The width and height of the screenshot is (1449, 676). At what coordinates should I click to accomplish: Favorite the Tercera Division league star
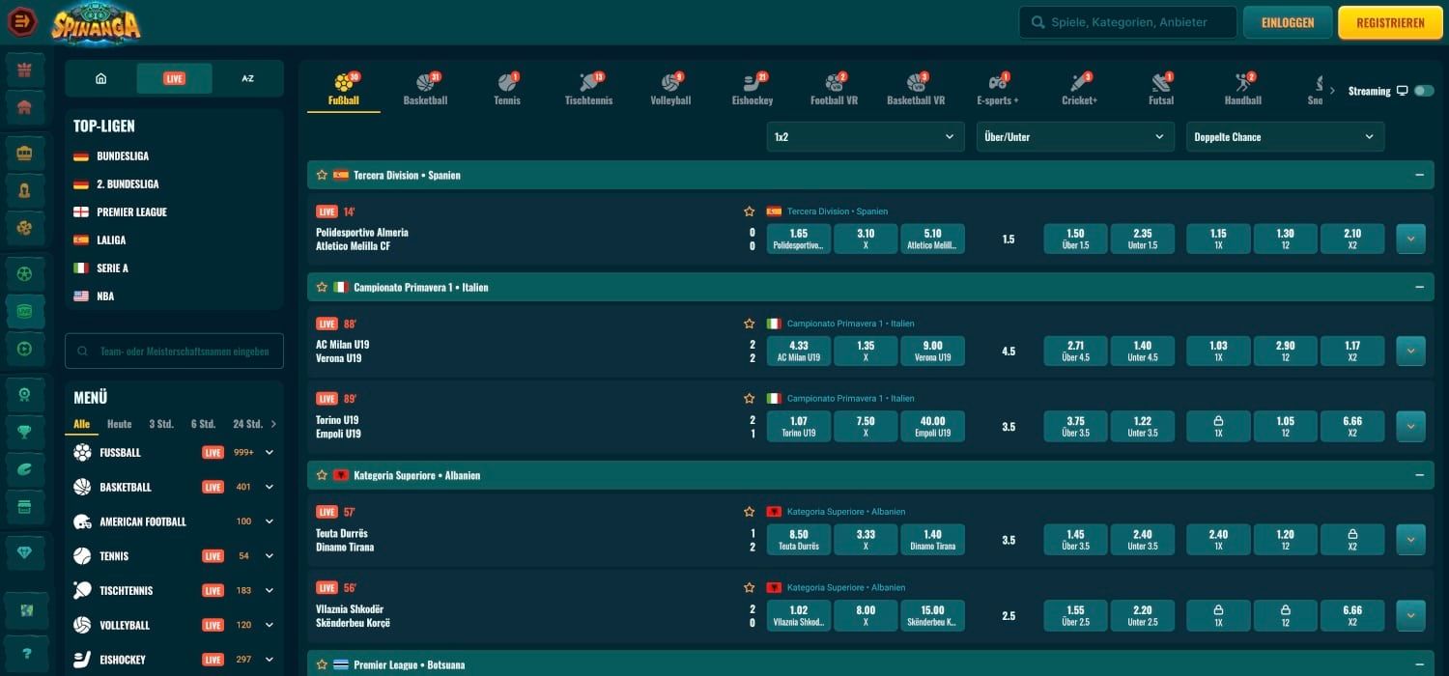pos(323,176)
